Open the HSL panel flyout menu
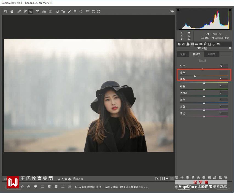The height and width of the screenshot is (193, 234). coord(230,48)
